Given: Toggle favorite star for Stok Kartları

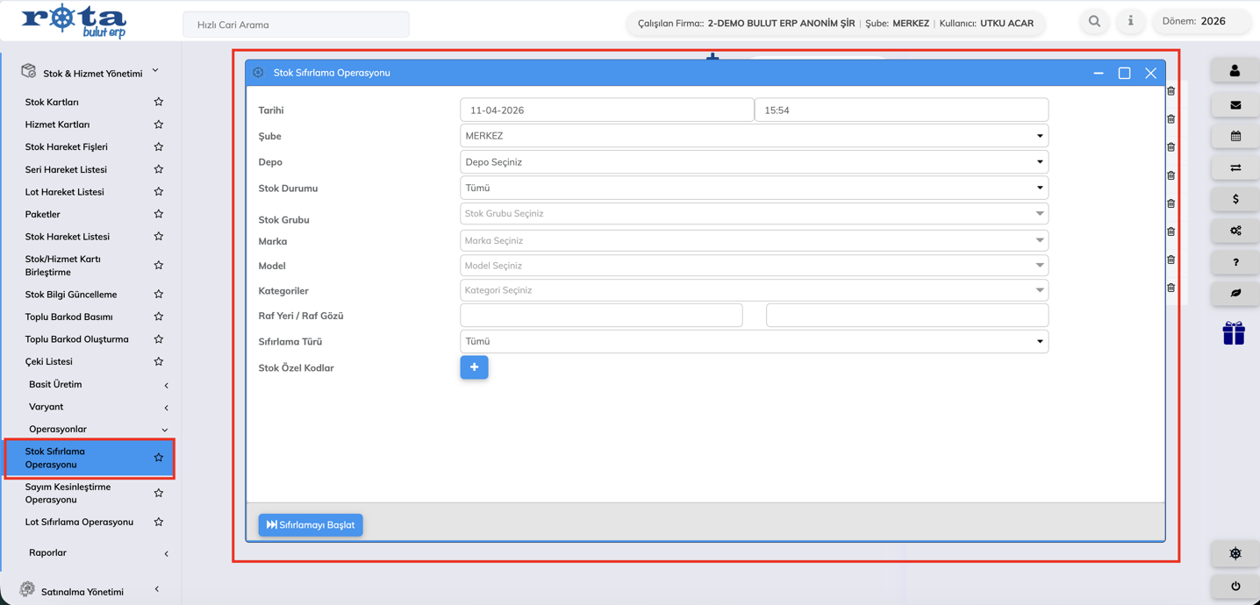Looking at the screenshot, I should pyautogui.click(x=159, y=103).
